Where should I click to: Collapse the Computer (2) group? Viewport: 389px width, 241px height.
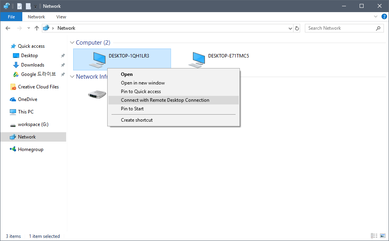[x=72, y=43]
